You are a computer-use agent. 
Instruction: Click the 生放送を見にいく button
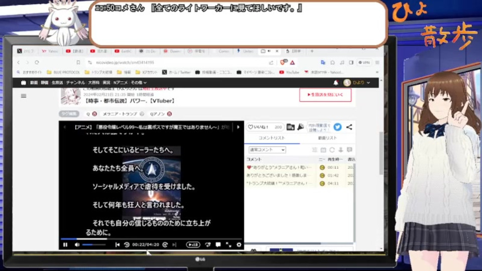pos(325,95)
